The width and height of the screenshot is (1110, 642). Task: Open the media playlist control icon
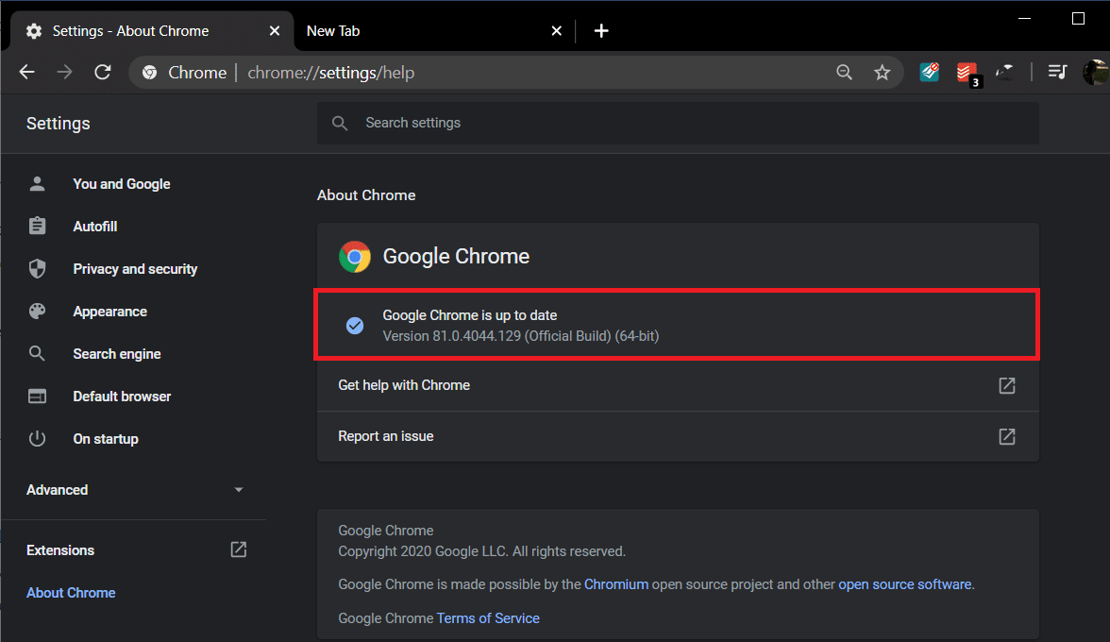click(x=1057, y=72)
